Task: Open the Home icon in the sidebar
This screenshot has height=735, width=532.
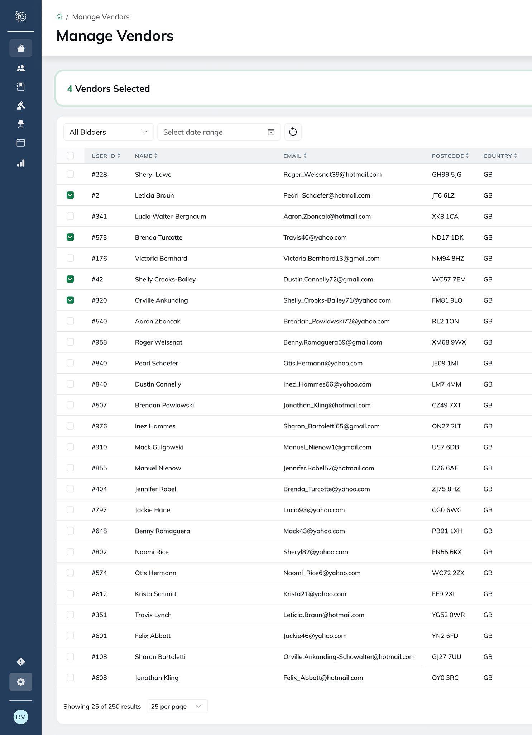Action: (21, 48)
